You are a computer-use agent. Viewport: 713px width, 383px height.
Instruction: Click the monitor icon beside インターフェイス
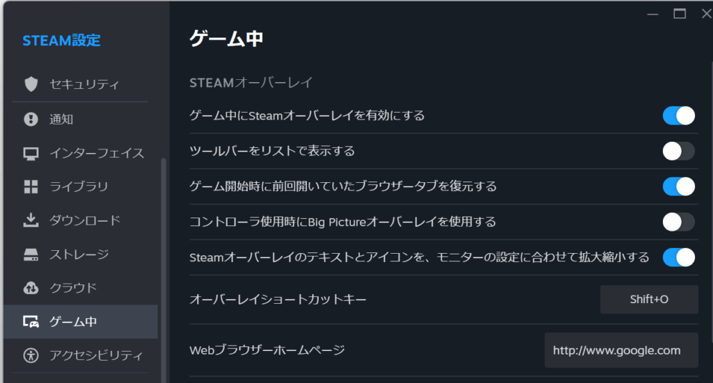31,153
